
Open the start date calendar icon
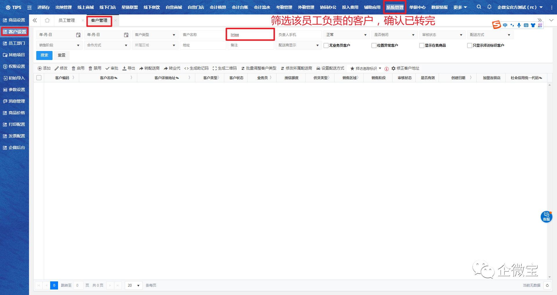[78, 35]
